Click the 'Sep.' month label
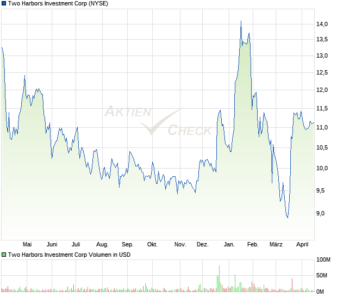337x297 pixels. point(127,244)
